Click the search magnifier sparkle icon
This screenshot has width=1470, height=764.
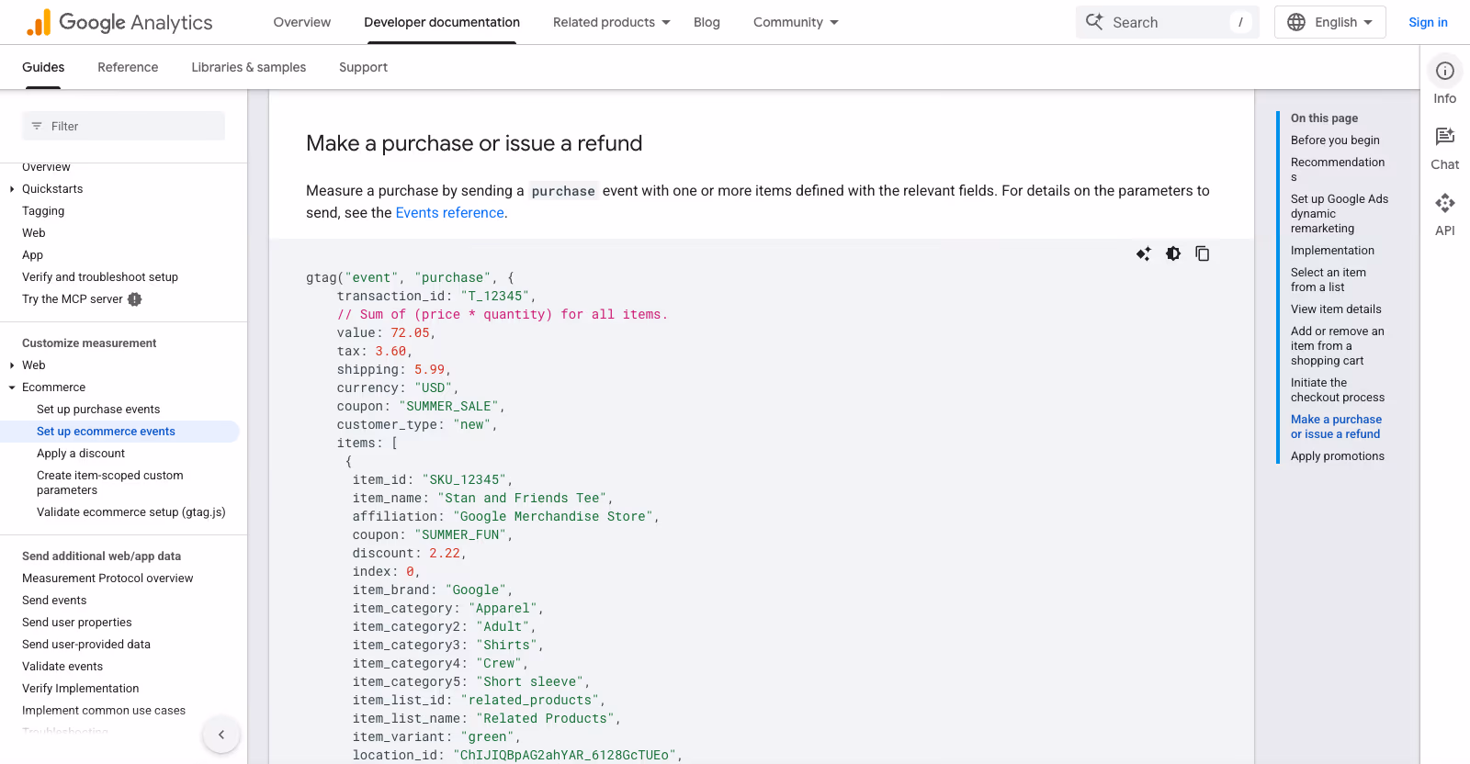click(x=1094, y=22)
